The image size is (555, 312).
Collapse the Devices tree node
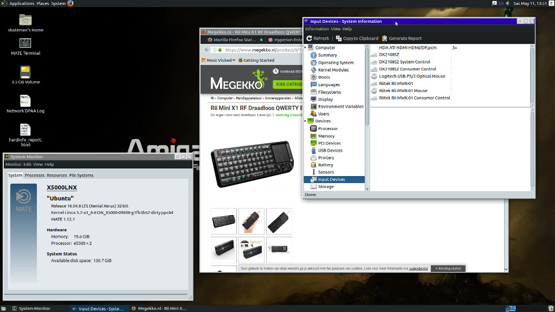point(306,121)
